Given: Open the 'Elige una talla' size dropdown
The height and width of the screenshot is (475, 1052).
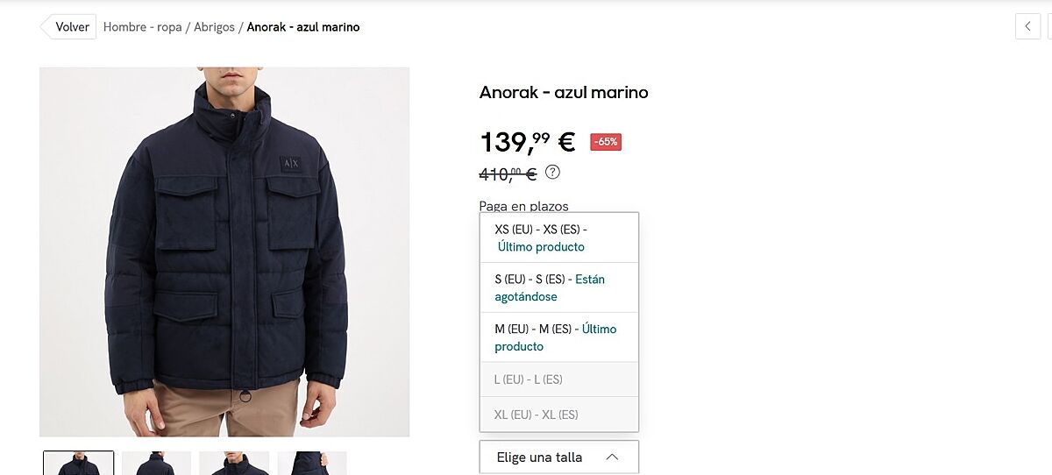Looking at the screenshot, I should 558,457.
